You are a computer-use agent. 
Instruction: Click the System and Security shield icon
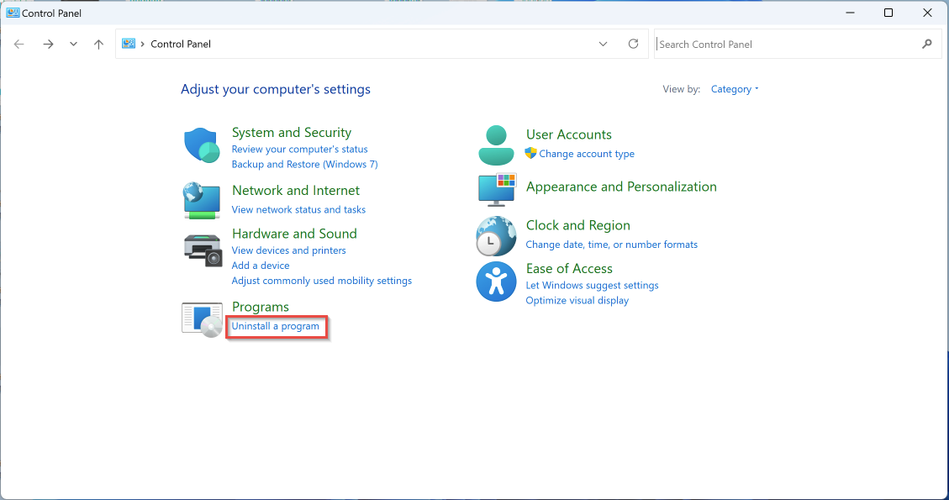click(x=202, y=145)
